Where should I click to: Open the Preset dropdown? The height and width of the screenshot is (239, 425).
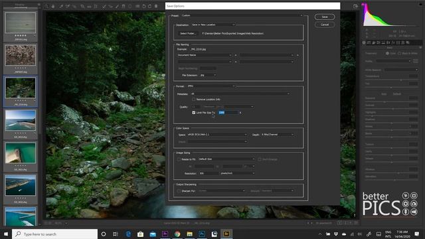point(242,15)
